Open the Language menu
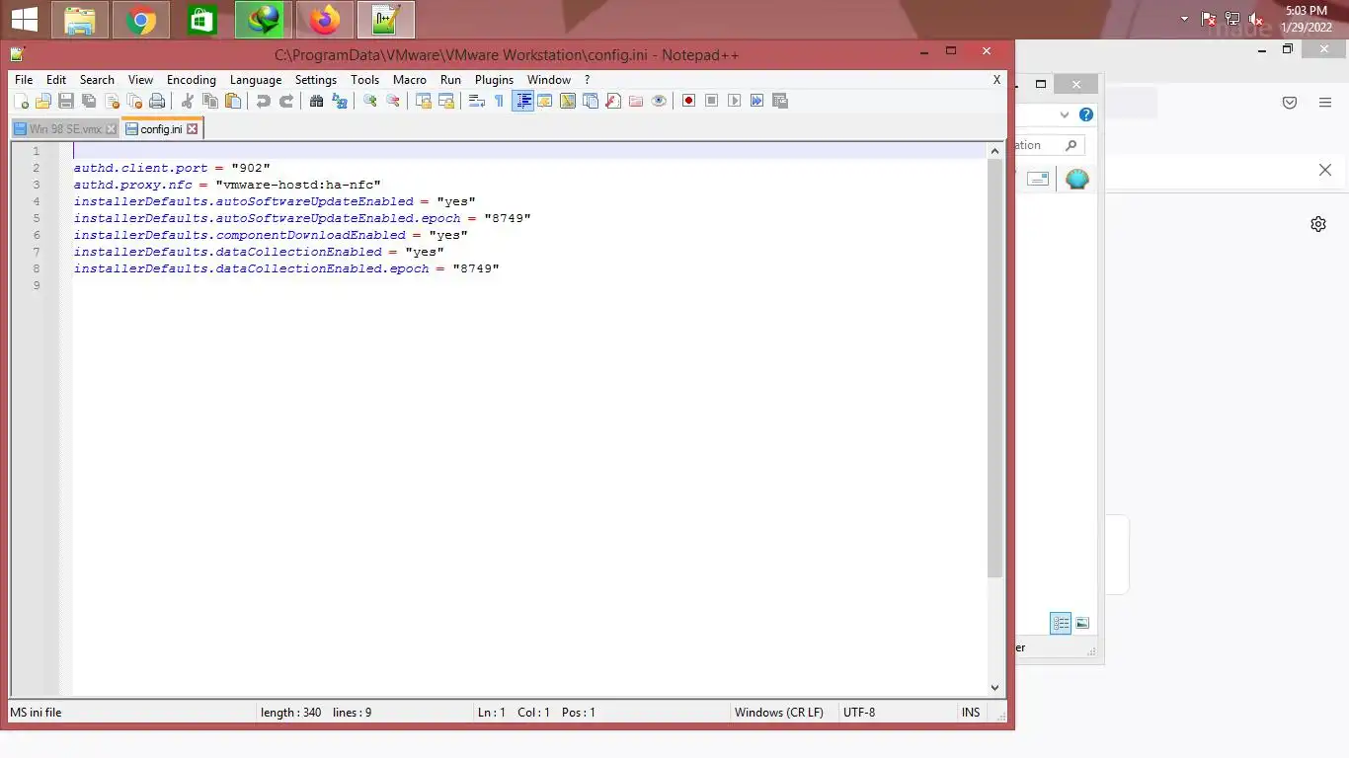 [x=256, y=80]
